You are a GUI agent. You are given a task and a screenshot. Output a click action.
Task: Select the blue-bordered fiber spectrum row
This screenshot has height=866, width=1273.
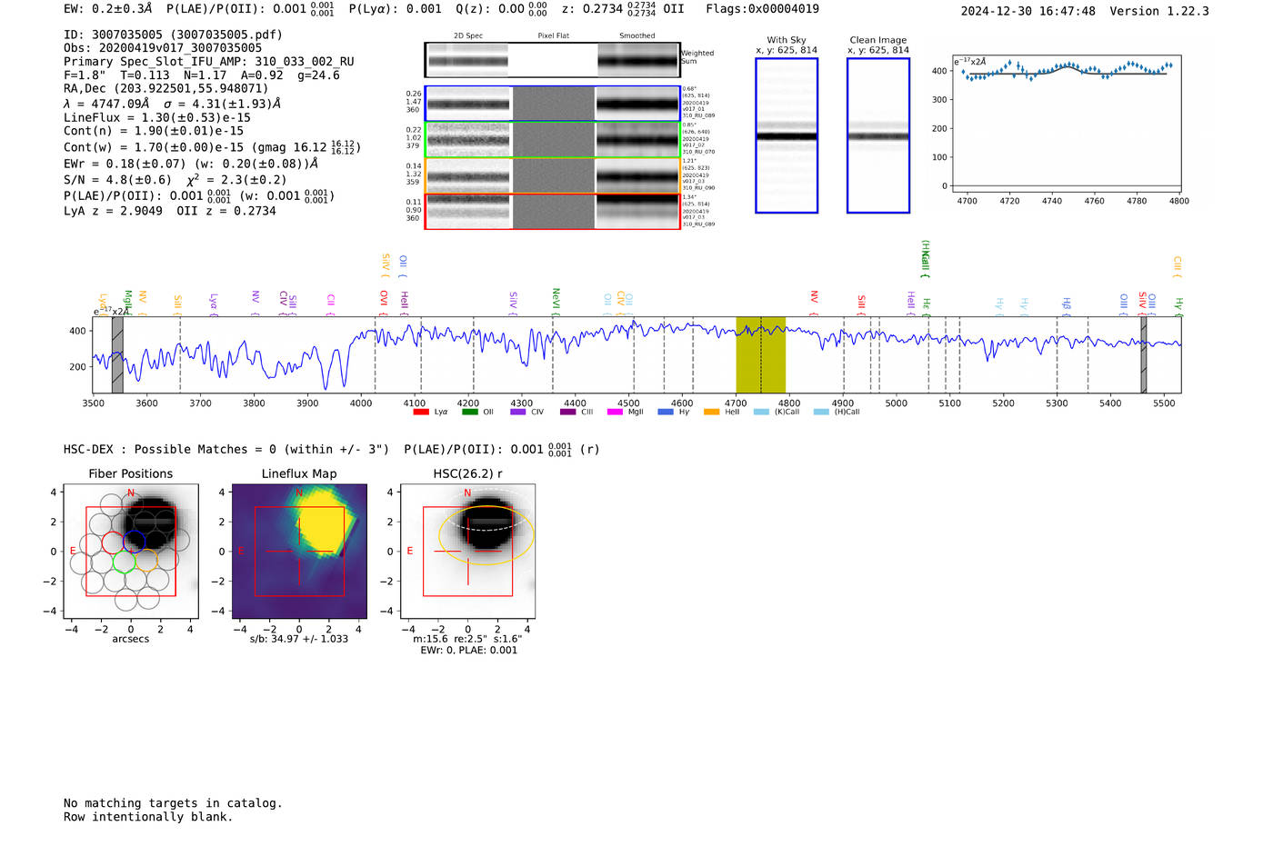click(x=552, y=104)
